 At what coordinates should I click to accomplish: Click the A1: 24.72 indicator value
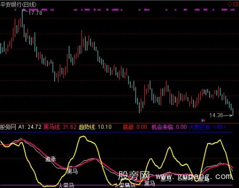[x=30, y=127]
